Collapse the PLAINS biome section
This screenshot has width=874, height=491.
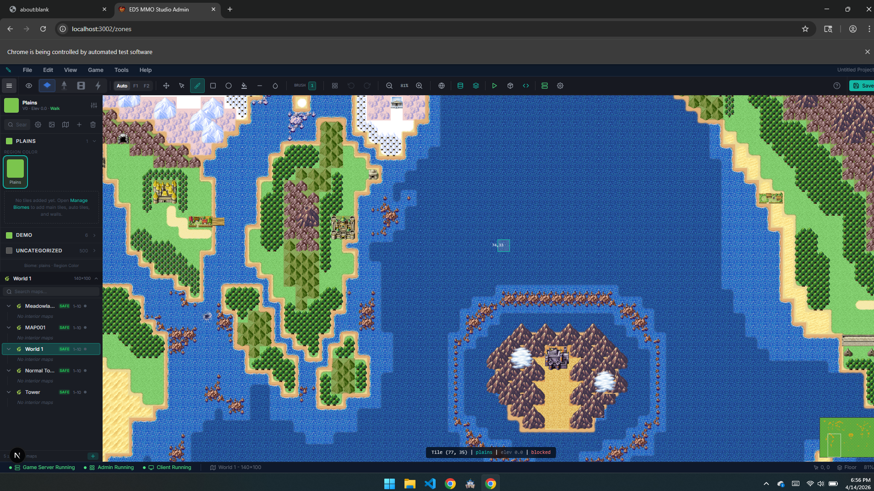pyautogui.click(x=51, y=141)
